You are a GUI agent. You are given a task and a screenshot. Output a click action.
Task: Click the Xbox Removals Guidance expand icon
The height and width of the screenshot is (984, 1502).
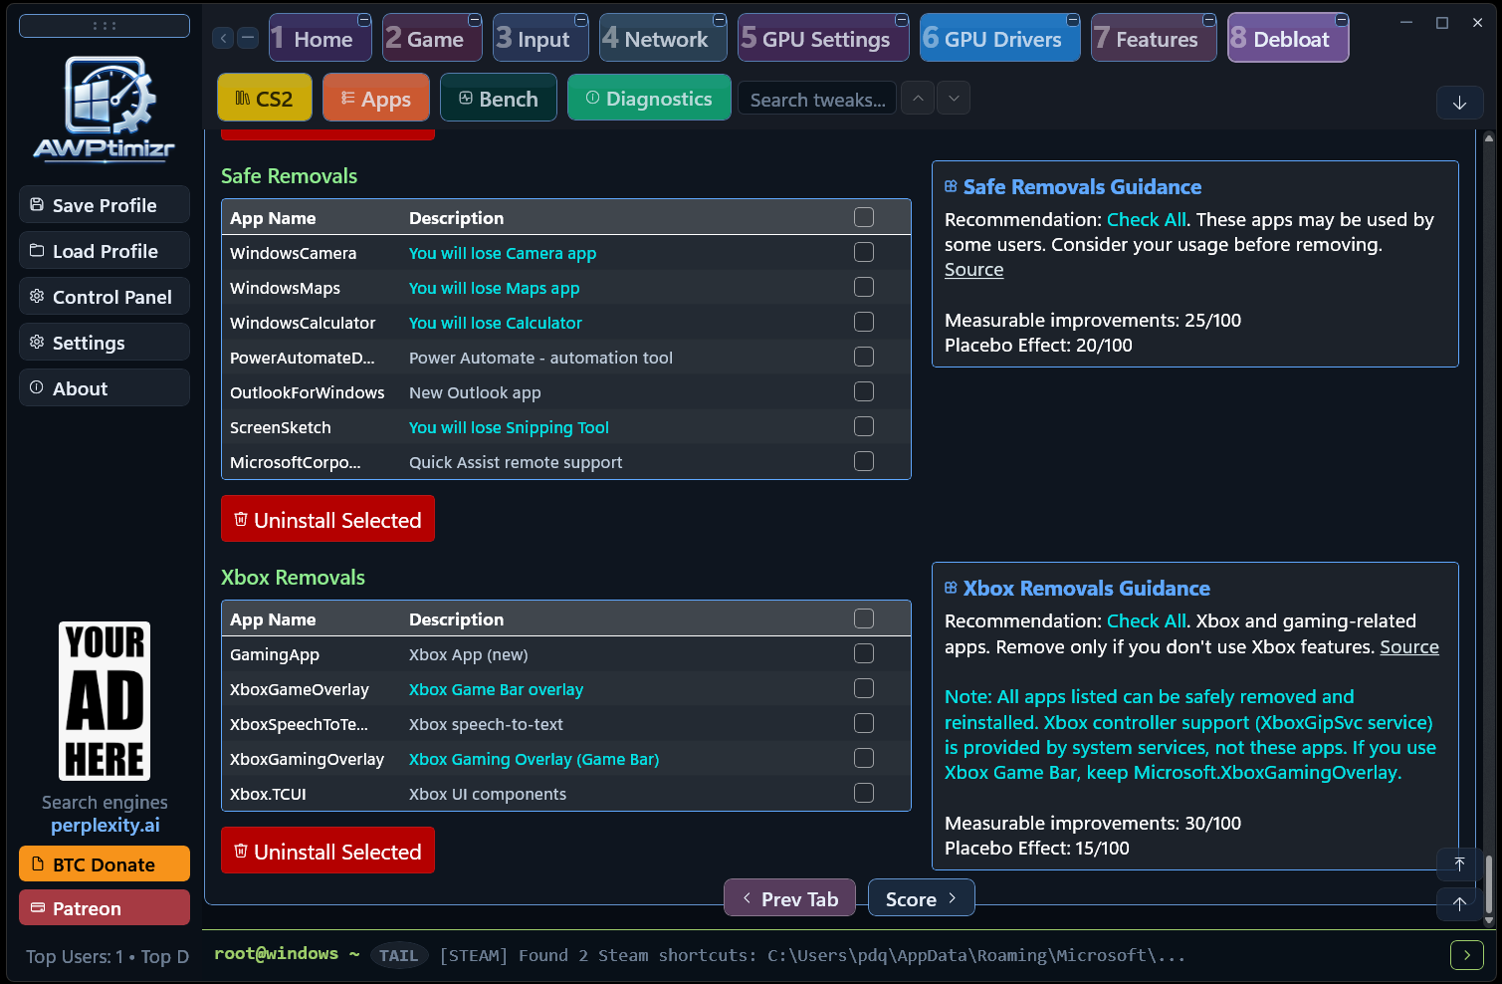(x=951, y=588)
